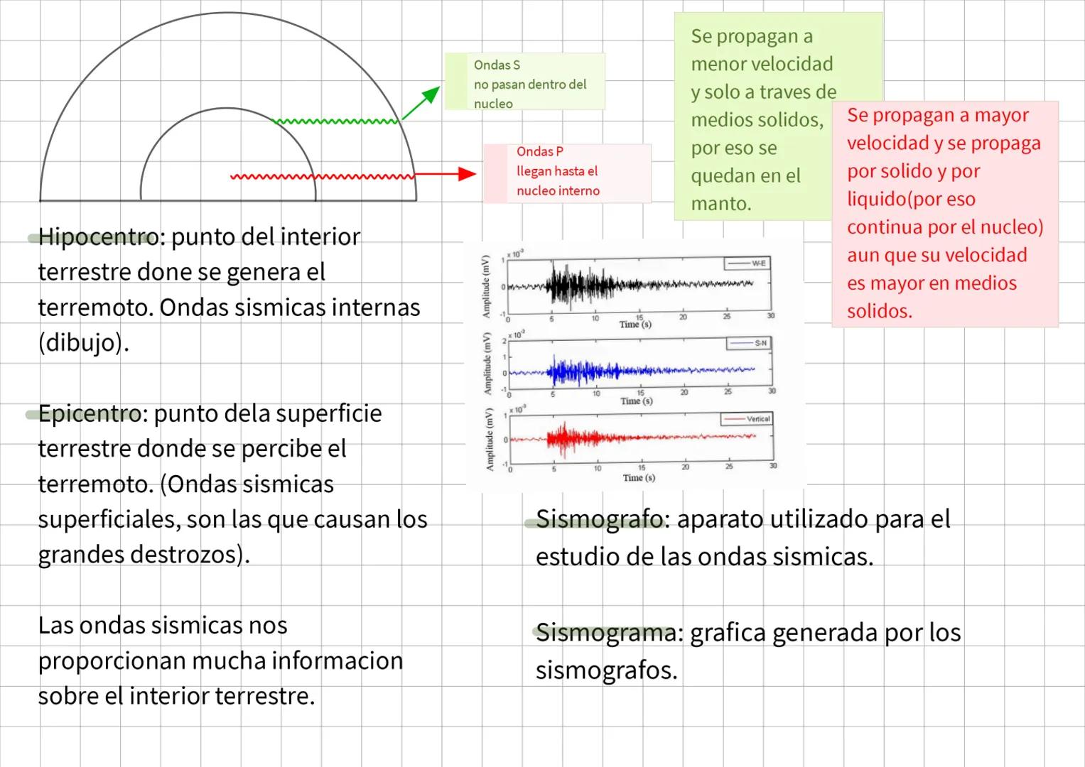Click the highlighted word 'Sismografo'
Viewport: 1085px width, 767px height.
600,520
